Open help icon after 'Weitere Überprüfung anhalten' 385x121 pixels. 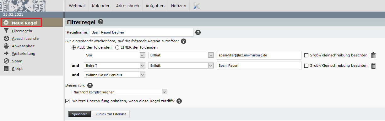pos(179,101)
